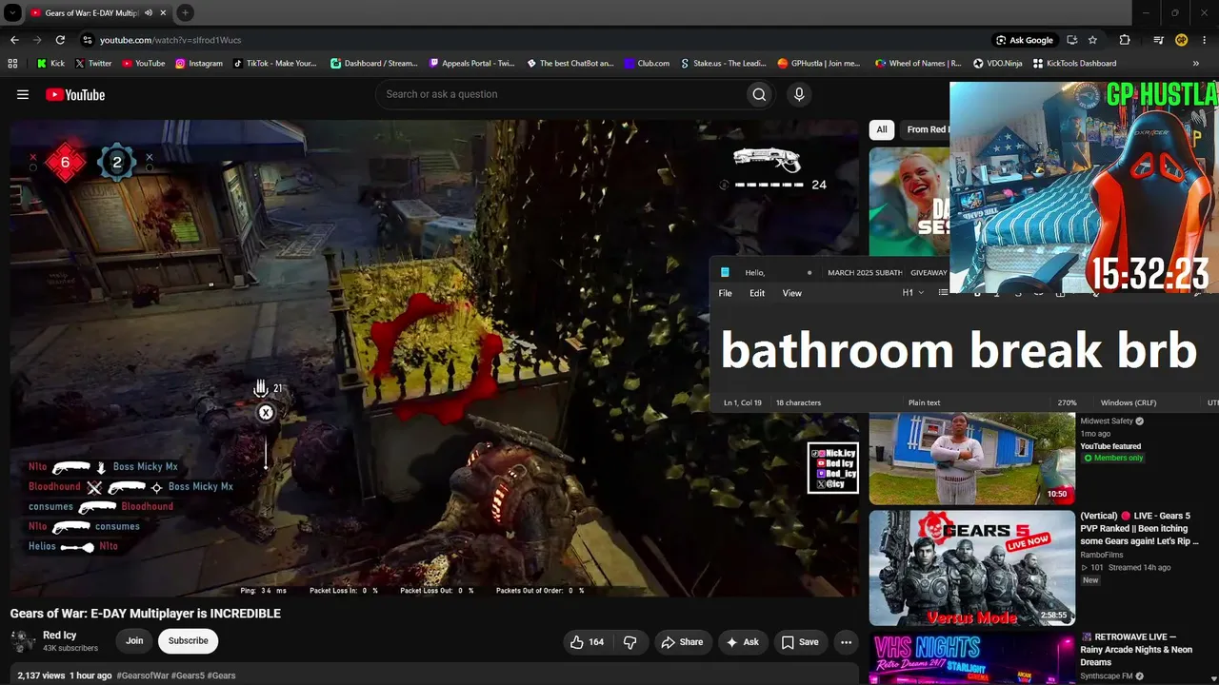Open Dashboard / Stream bookmark
1219x685 pixels.
(x=374, y=64)
